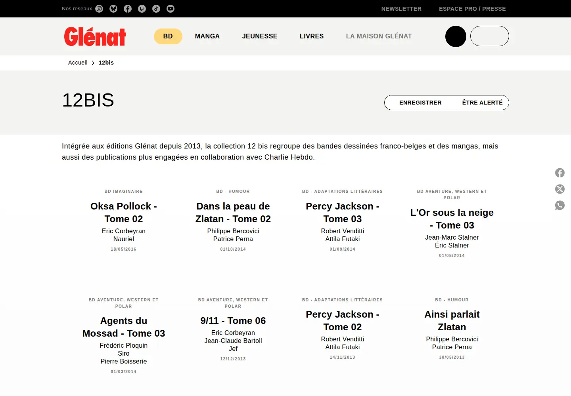Click the ÊTRE ALERTÉ button
Screen dimensions: 571x396
(482, 103)
